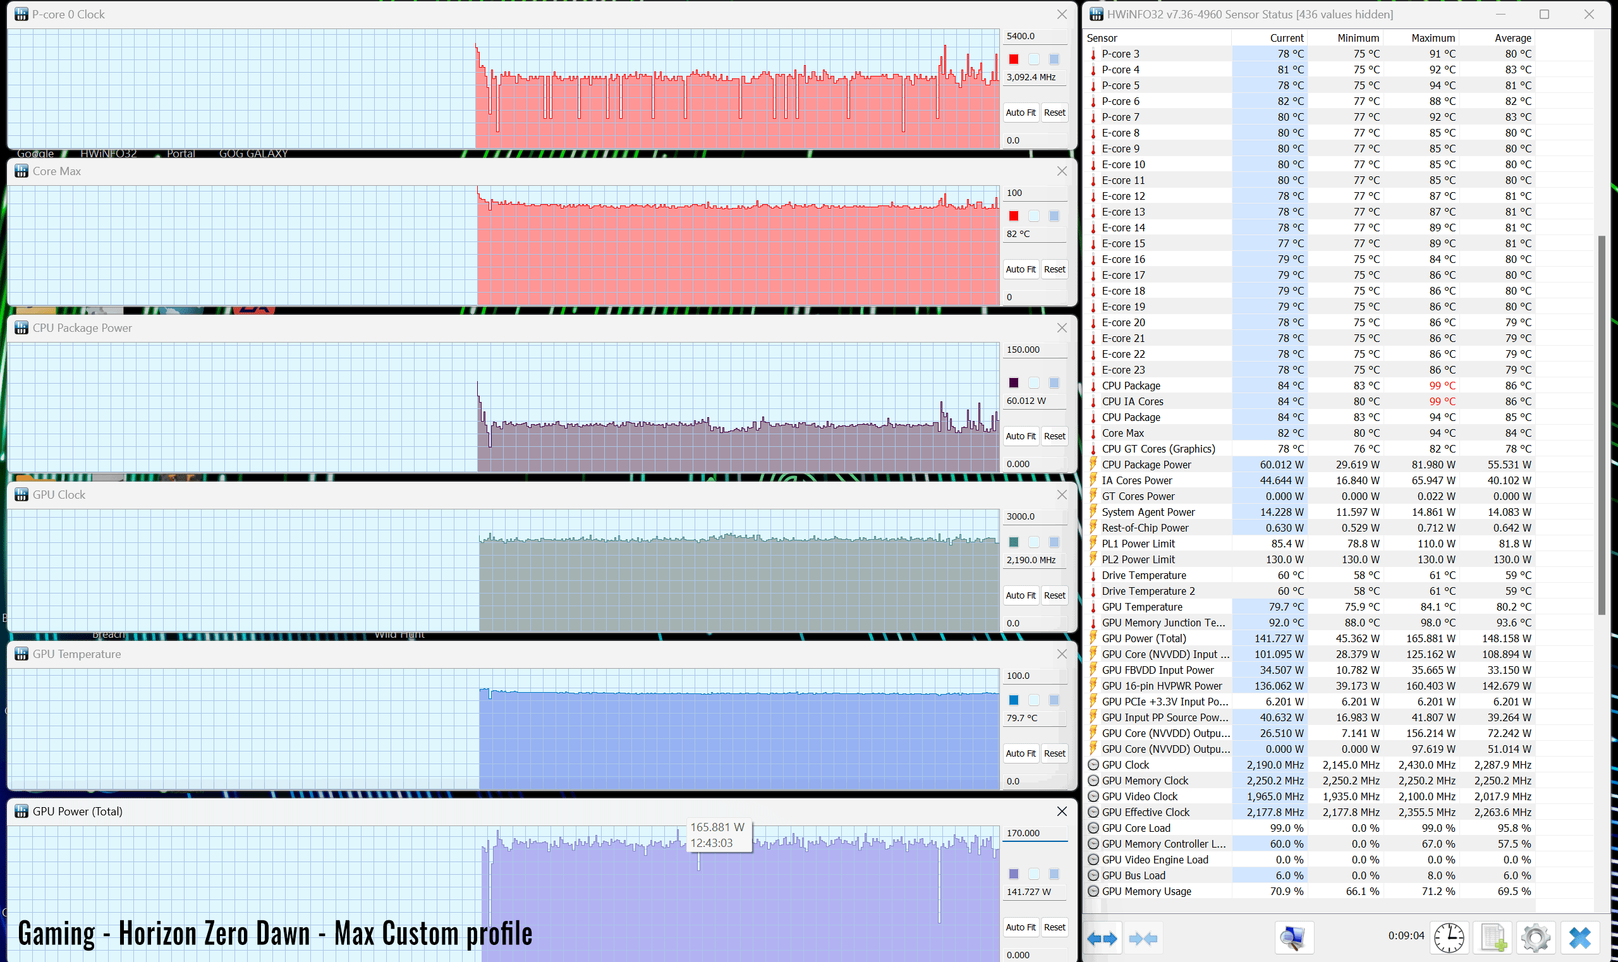The height and width of the screenshot is (962, 1618).
Task: Select the E-core 16 sensor row
Action: [x=1310, y=259]
